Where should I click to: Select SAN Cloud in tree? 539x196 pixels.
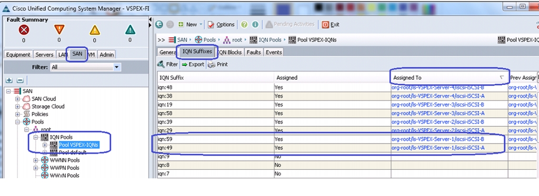coord(44,99)
